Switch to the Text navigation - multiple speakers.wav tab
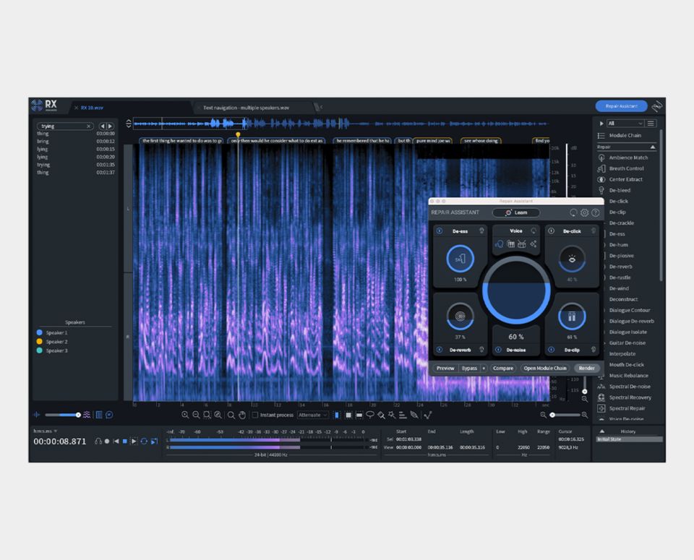 (246, 107)
